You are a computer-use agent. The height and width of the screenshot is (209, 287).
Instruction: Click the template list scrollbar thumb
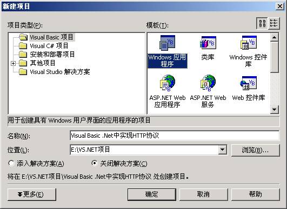274,57
